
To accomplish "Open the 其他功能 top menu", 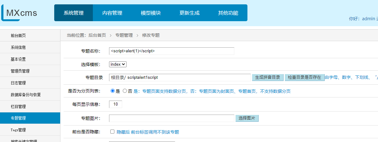I will [x=228, y=13].
